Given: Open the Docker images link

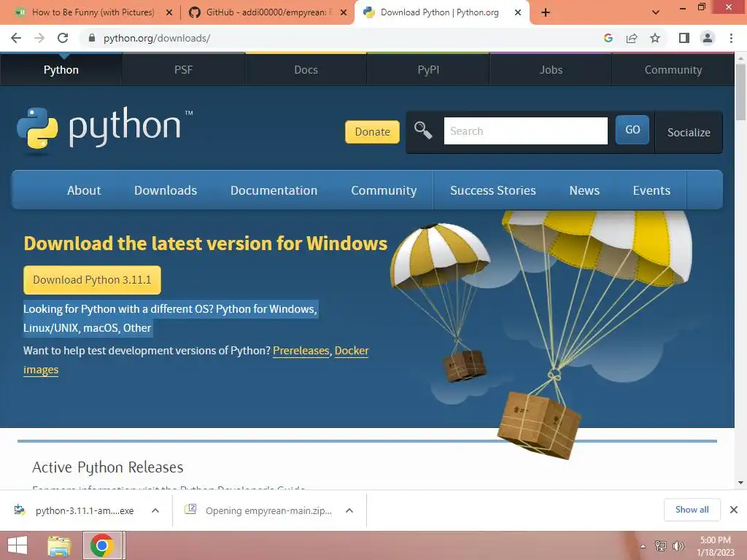Looking at the screenshot, I should (x=352, y=351).
